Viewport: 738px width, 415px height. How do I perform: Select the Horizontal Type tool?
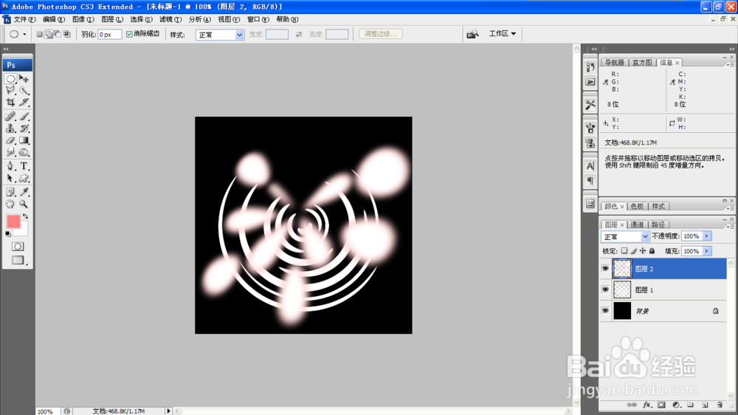24,166
